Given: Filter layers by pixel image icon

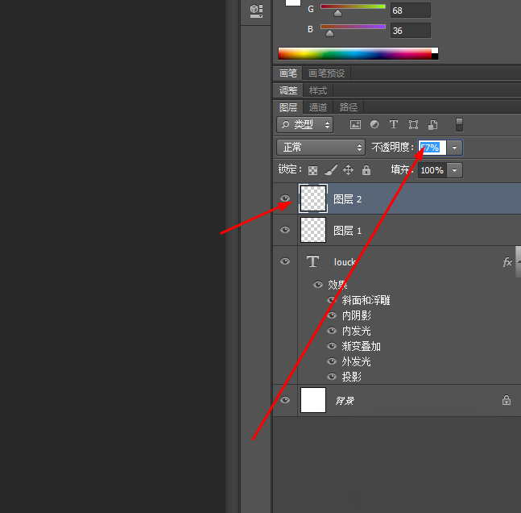Looking at the screenshot, I should 355,125.
